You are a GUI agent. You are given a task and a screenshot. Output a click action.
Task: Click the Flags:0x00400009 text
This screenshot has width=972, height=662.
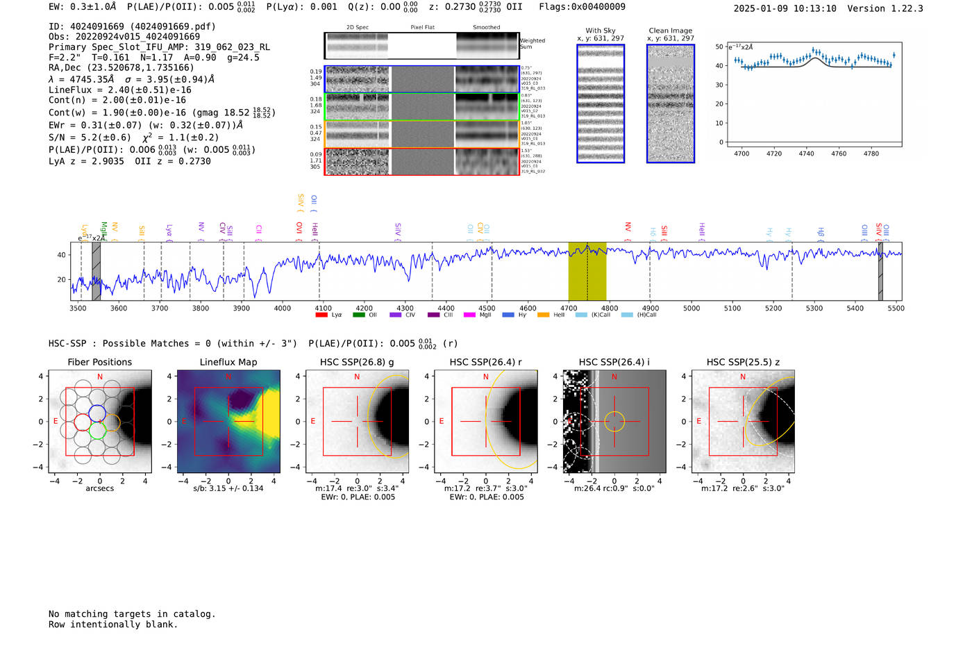point(582,7)
